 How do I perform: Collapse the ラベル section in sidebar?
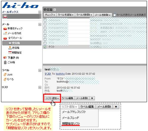pos(40,70)
